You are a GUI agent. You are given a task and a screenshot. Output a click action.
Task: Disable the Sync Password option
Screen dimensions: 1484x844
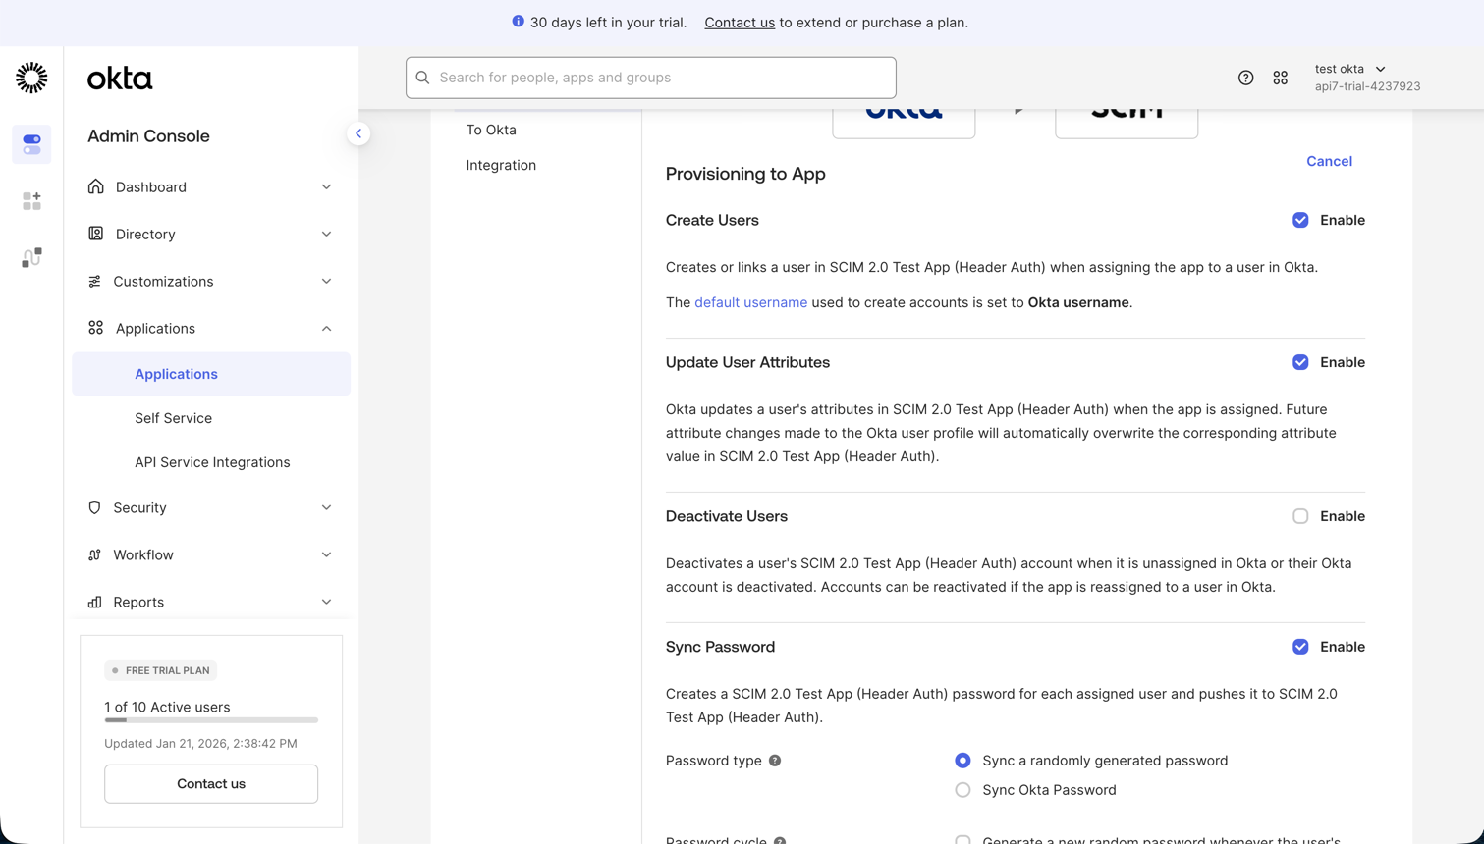(1300, 646)
